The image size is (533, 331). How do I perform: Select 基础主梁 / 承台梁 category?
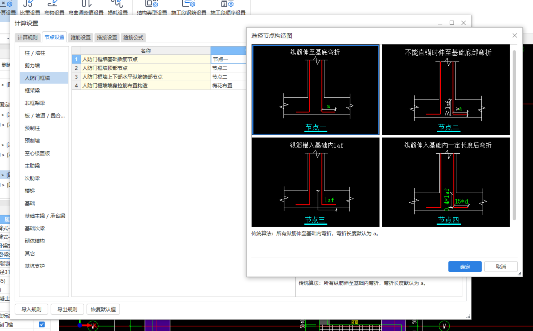point(44,216)
